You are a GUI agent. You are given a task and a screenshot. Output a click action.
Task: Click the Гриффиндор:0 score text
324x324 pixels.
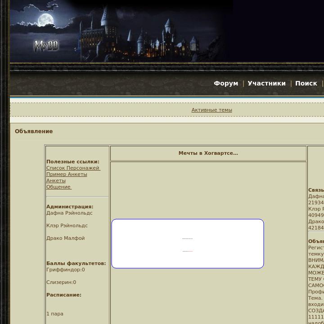pyautogui.click(x=66, y=270)
